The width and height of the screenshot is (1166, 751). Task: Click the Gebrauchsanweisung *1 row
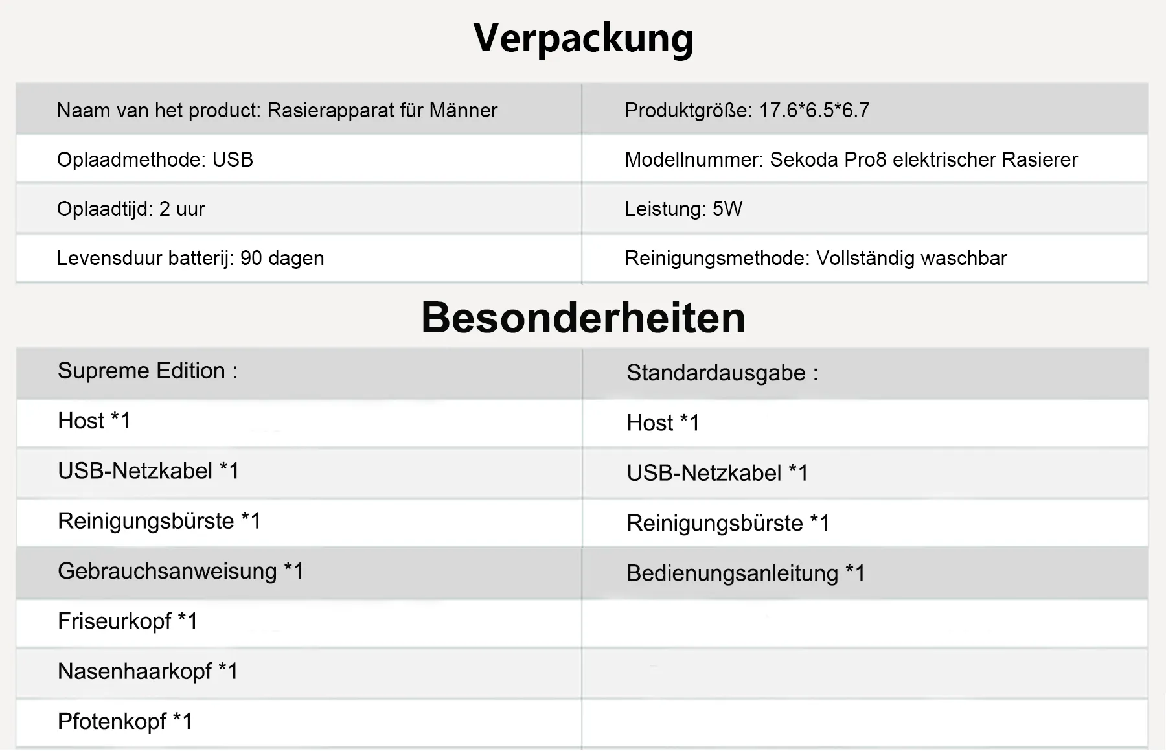pos(180,572)
